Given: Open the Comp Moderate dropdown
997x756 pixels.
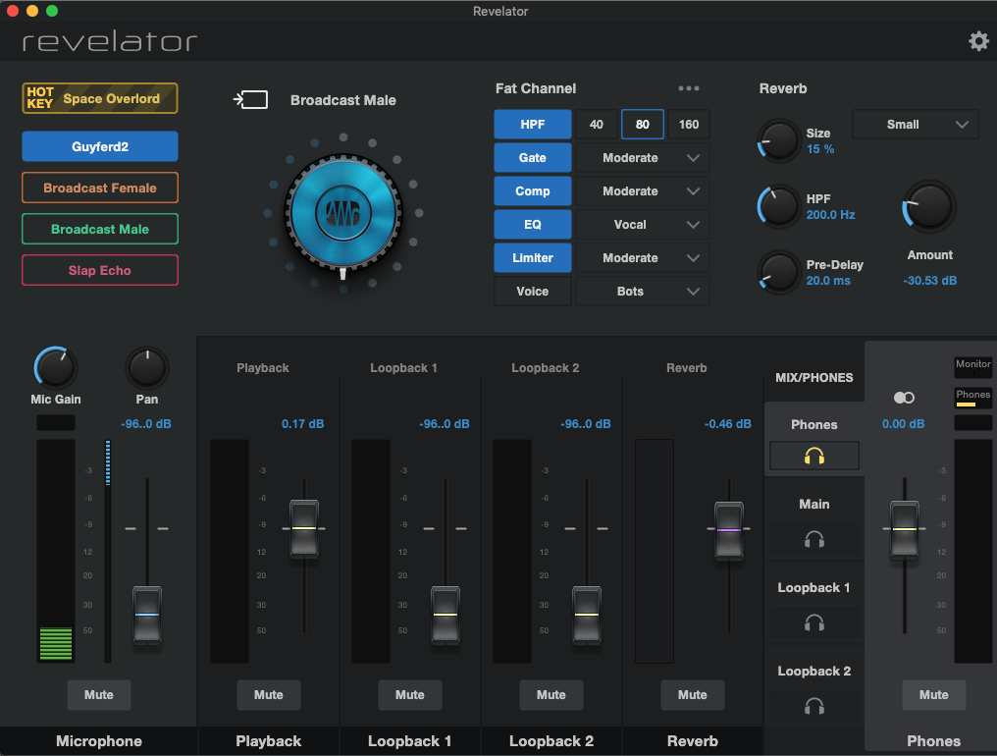Looking at the screenshot, I should (x=642, y=190).
